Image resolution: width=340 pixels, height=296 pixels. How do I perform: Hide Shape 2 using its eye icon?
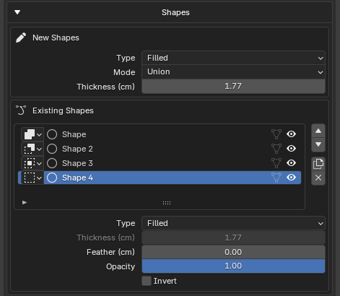pos(291,149)
